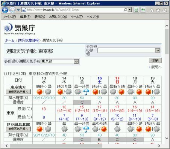Click Tokyo high temperature 13 for Wednesday
This screenshot has width=170, height=149.
pyautogui.click(x=44, y=109)
